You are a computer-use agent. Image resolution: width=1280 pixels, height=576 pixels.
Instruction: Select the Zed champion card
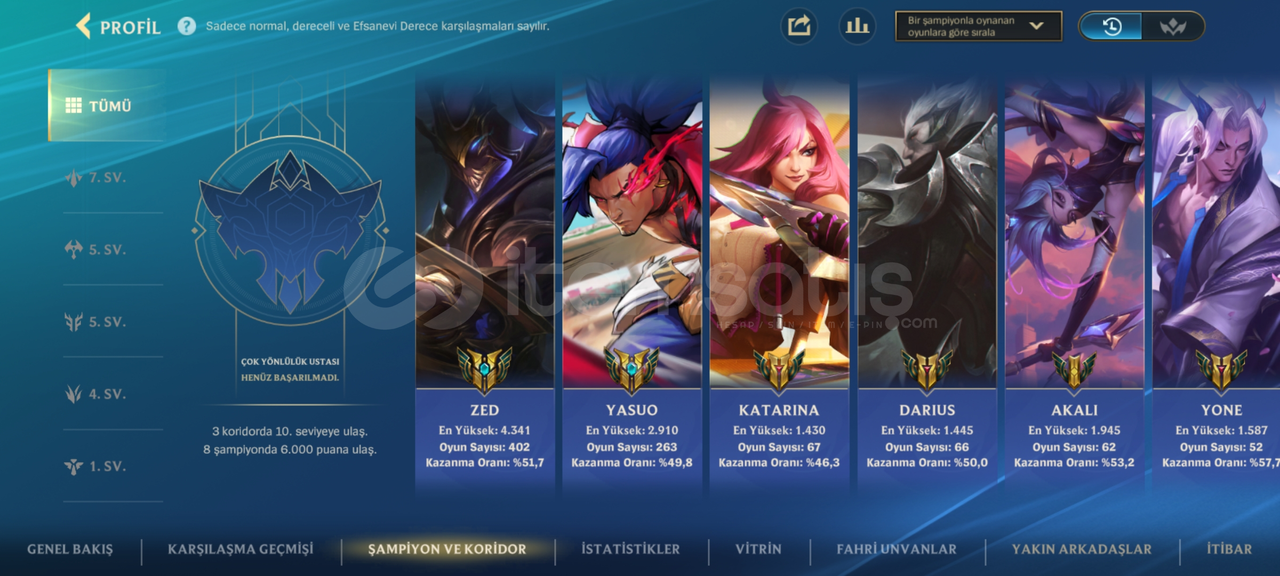click(x=485, y=283)
